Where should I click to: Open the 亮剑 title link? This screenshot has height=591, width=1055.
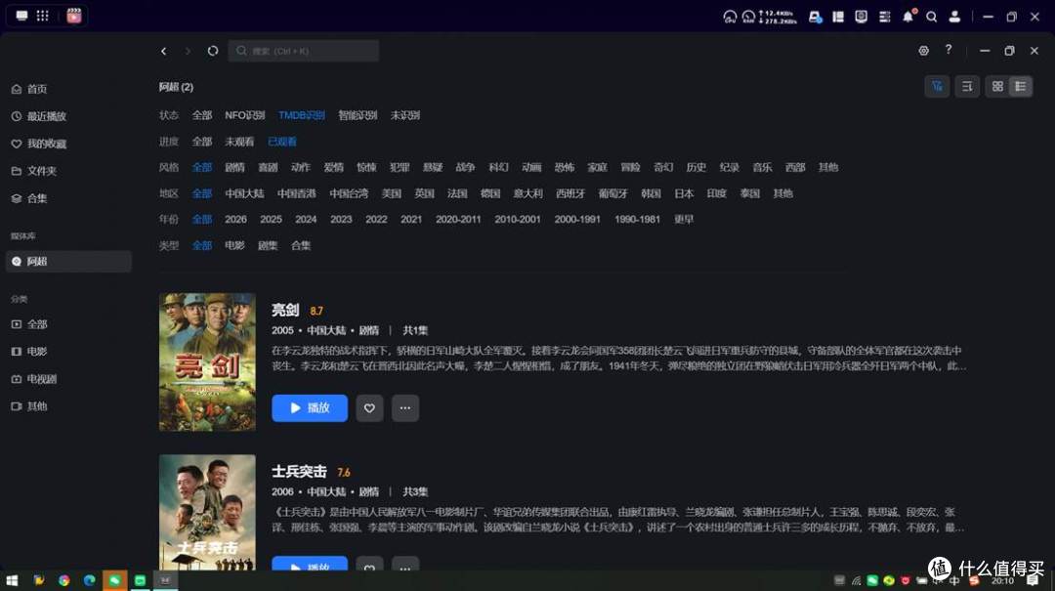(x=285, y=310)
